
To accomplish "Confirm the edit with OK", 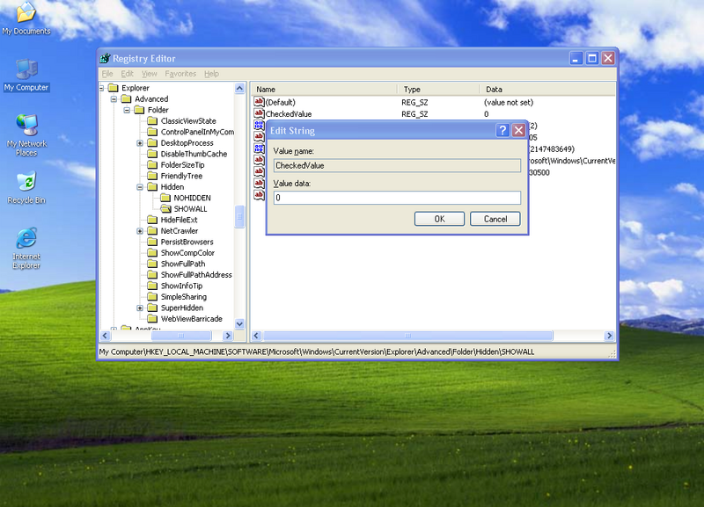I will pyautogui.click(x=439, y=219).
